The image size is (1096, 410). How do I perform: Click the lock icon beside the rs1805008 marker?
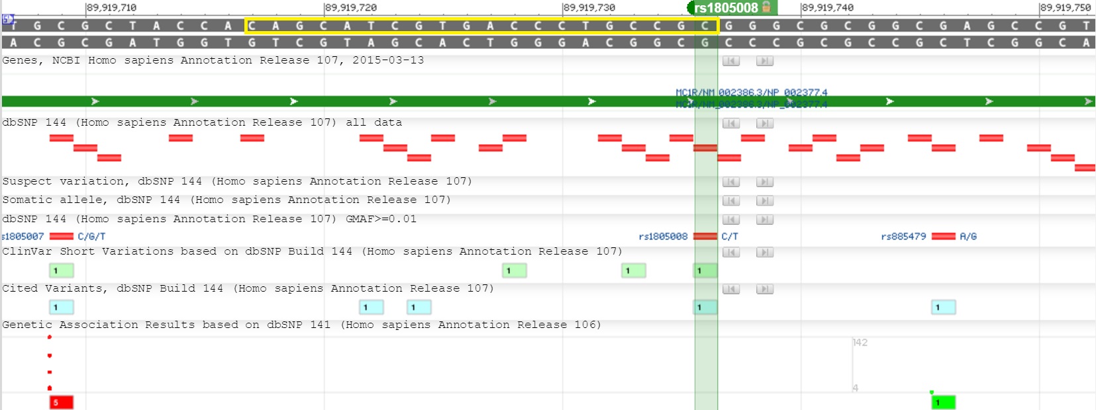(766, 7)
